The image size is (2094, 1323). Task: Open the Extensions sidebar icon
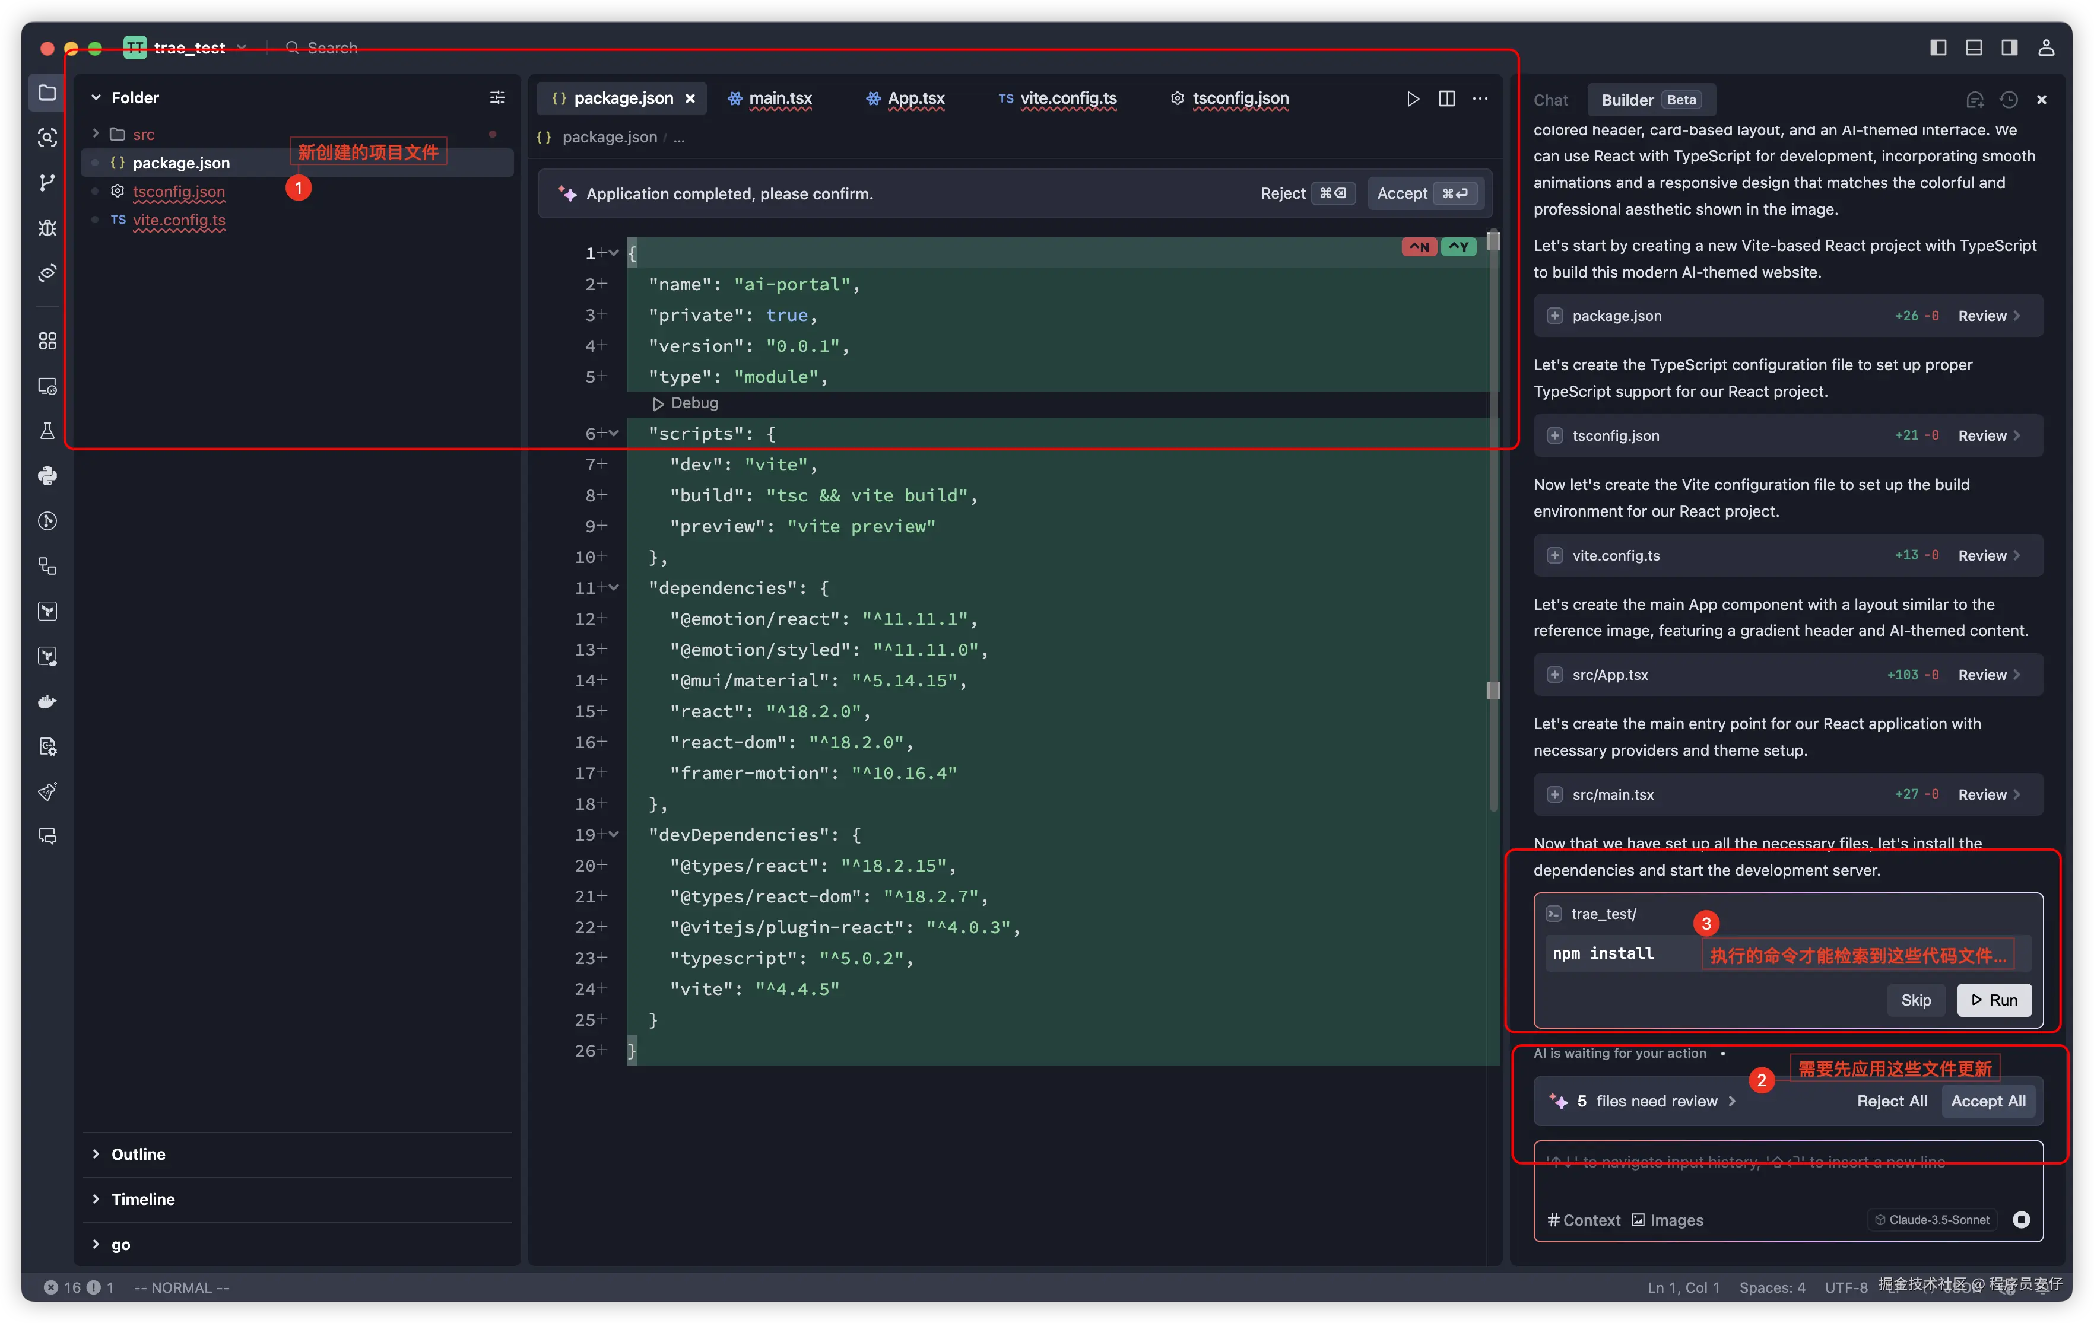(47, 341)
